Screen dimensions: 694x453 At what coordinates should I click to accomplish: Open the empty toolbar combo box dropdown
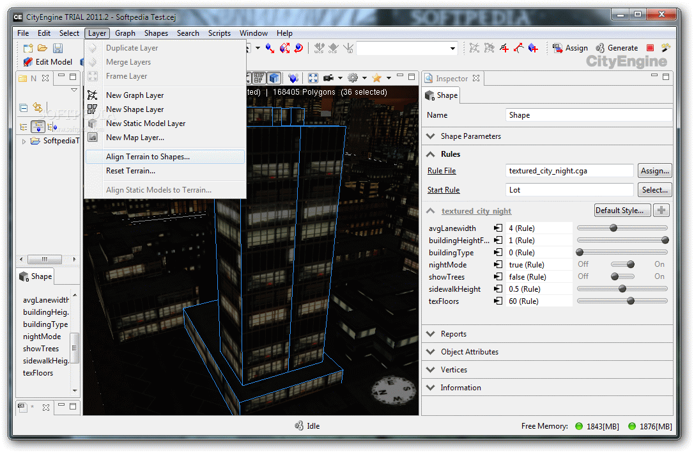coord(452,49)
